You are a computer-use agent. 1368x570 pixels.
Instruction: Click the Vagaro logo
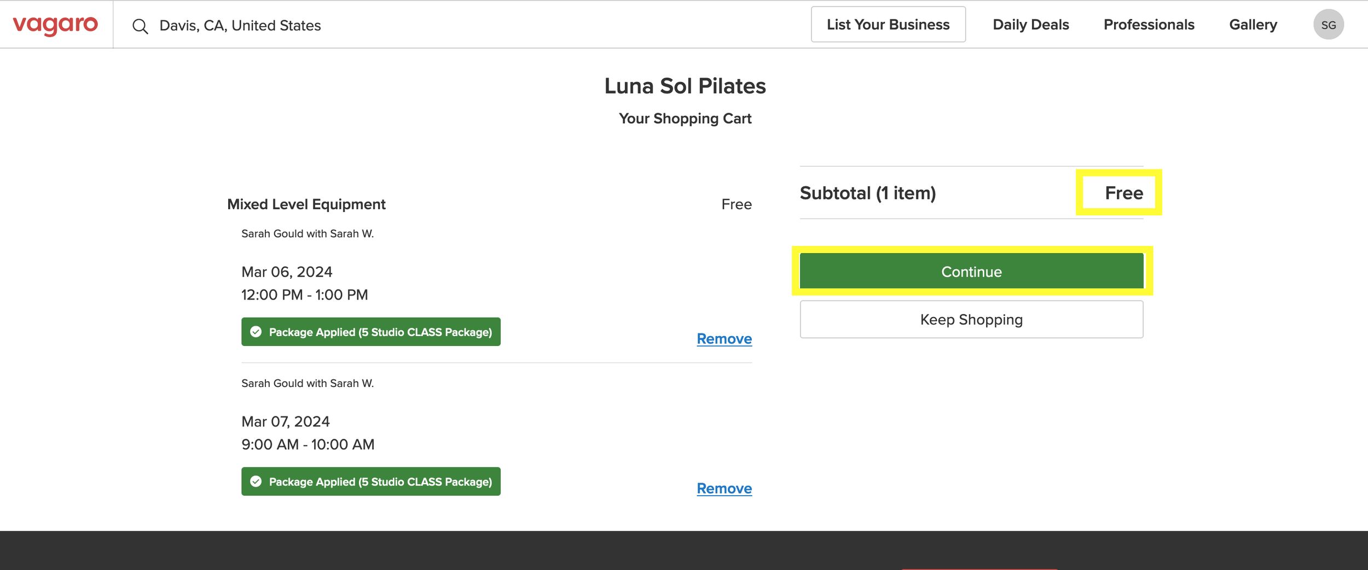(55, 25)
